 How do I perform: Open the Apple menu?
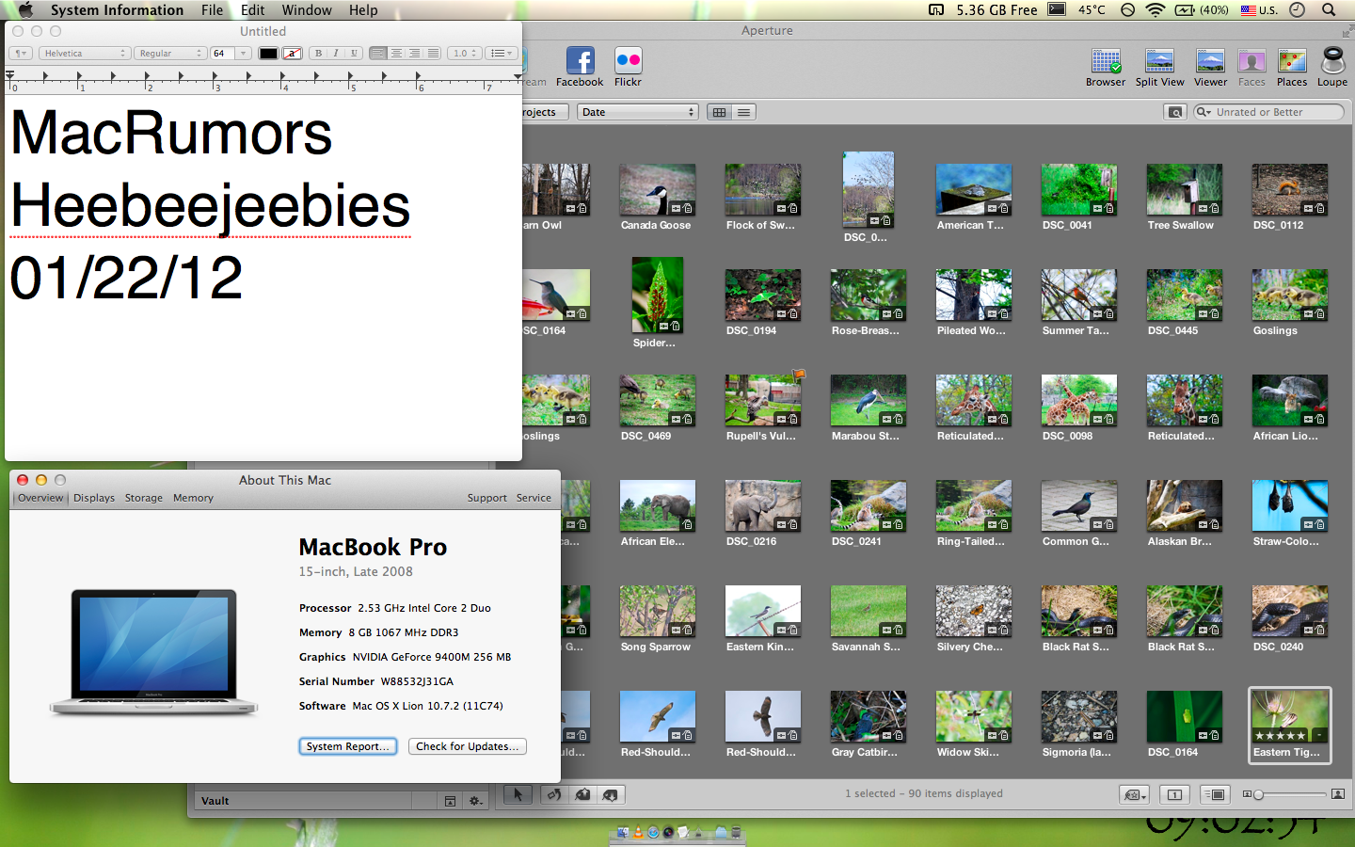25,10
